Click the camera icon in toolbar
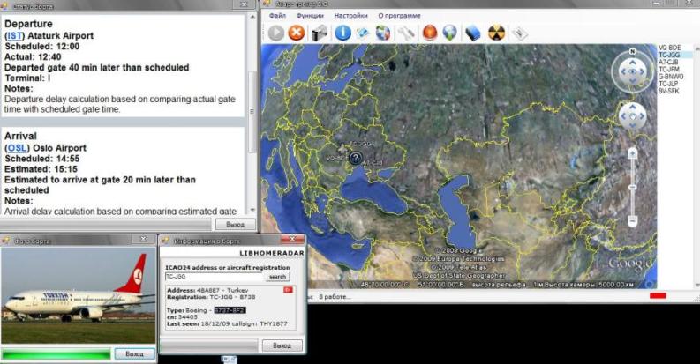 320,33
